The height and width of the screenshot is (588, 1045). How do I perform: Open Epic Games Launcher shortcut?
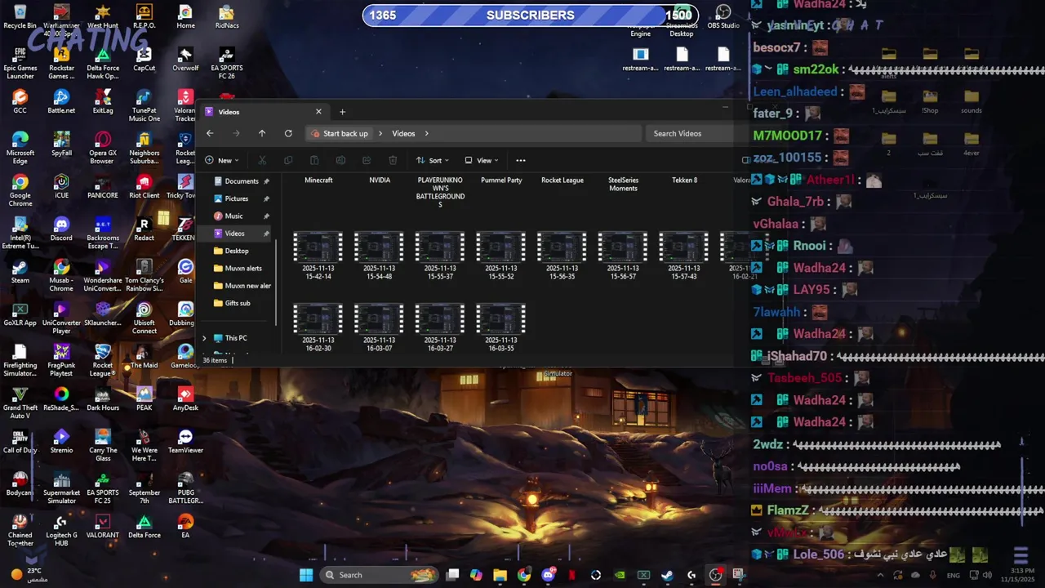[20, 63]
